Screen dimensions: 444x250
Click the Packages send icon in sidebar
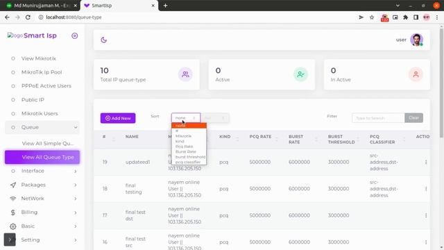point(13,185)
